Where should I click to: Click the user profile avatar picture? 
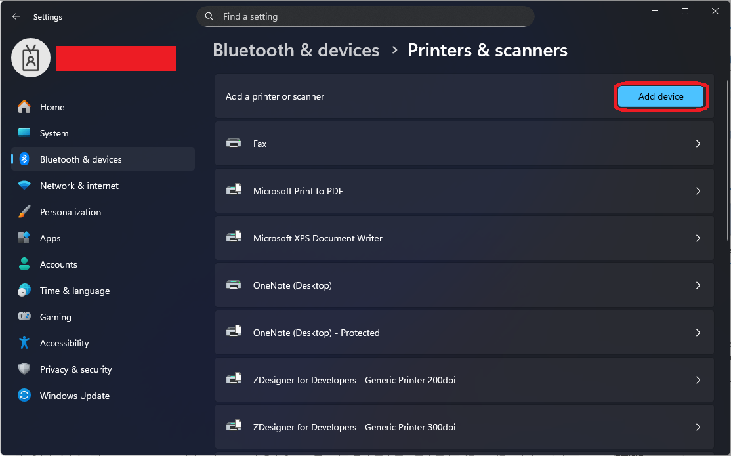(x=31, y=58)
